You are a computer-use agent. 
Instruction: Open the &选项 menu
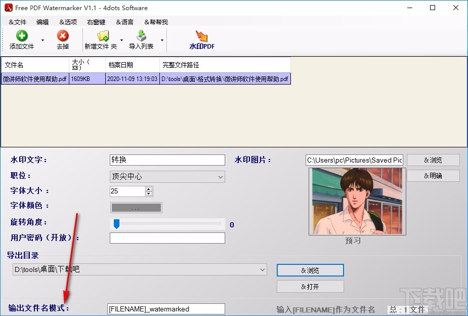(68, 22)
